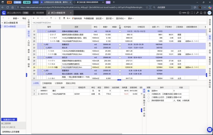This screenshot has width=213, height=135.
Task: Select the 浙江xx国省道 tree item
Action: click(x=10, y=27)
